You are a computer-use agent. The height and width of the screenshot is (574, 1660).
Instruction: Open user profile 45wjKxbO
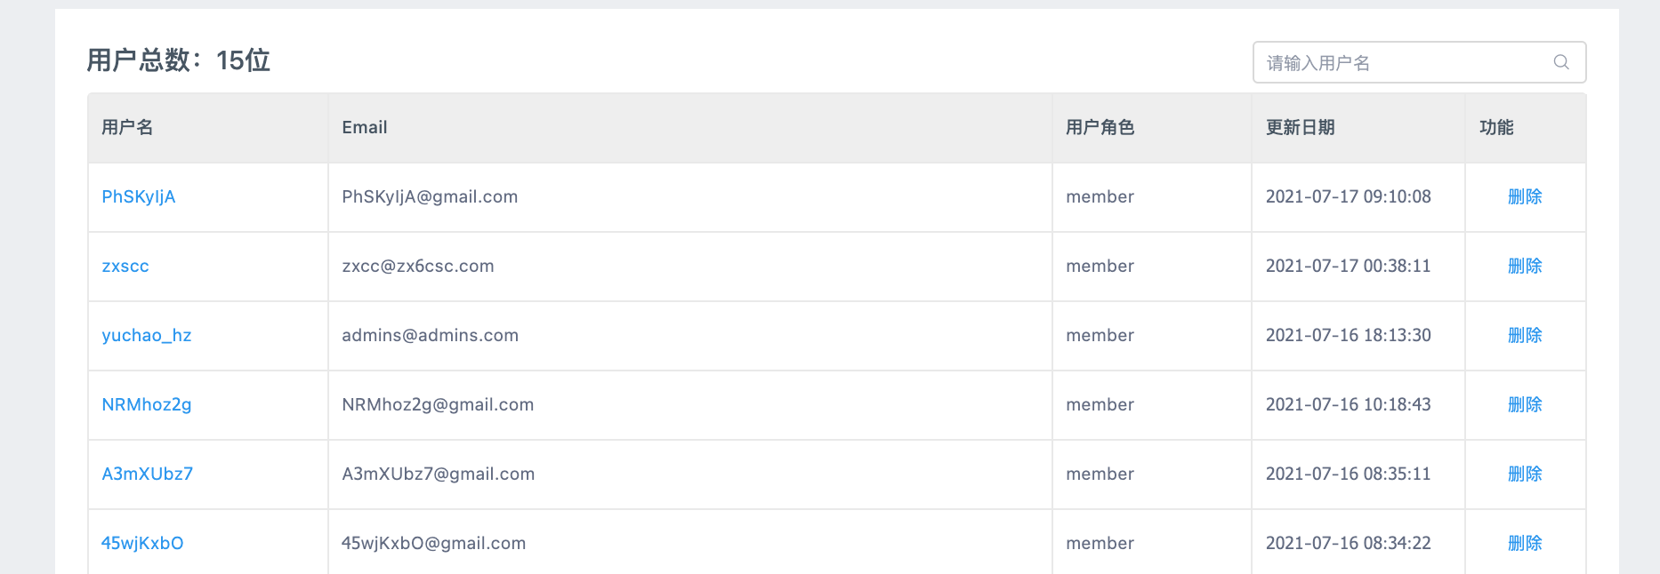pos(142,542)
